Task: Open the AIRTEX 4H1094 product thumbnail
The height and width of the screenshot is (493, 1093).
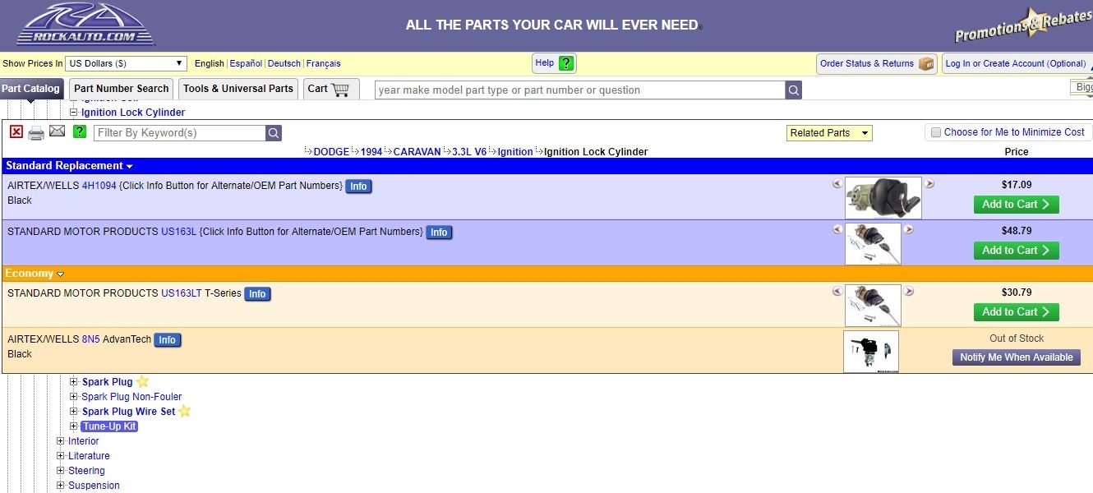Action: tap(883, 198)
